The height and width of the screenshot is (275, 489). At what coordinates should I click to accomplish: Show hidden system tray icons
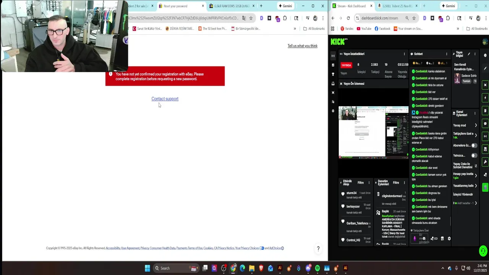pos(443,268)
